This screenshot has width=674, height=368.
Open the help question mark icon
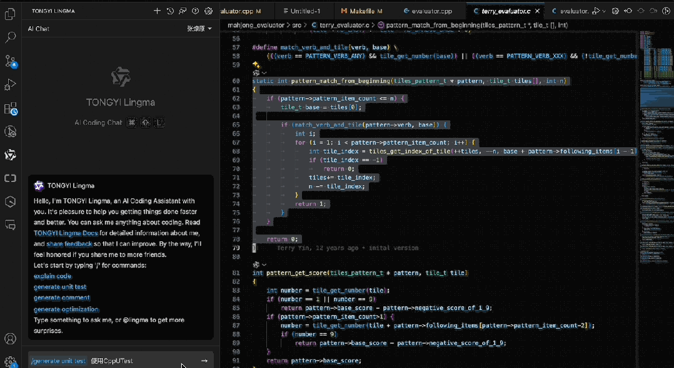click(196, 11)
